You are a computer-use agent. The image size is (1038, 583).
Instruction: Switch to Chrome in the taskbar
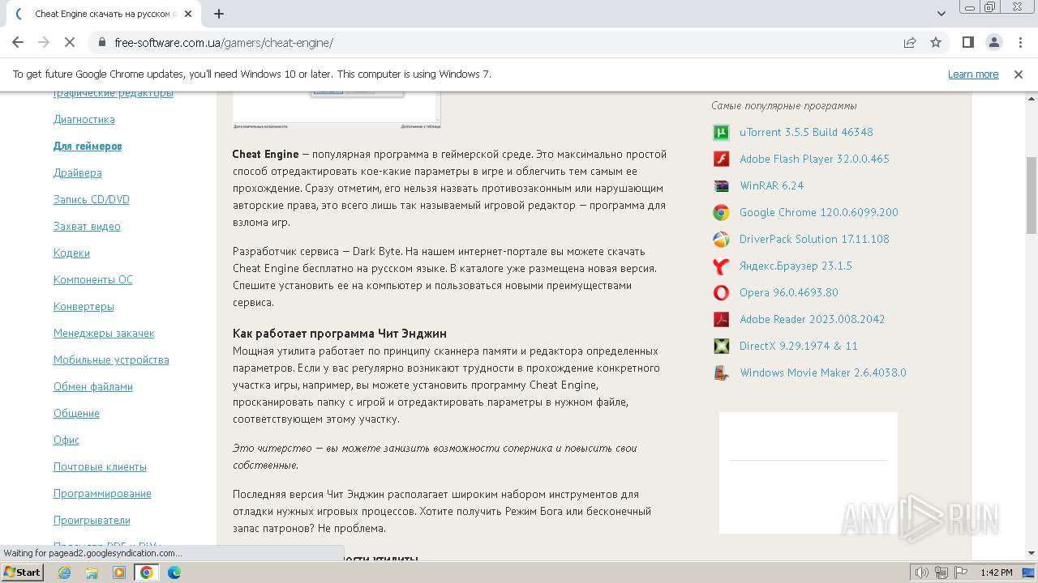147,572
